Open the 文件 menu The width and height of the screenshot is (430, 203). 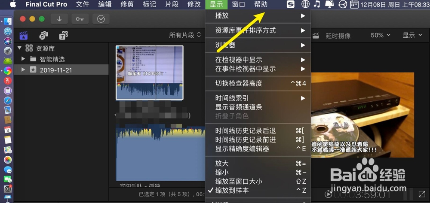tap(83, 4)
